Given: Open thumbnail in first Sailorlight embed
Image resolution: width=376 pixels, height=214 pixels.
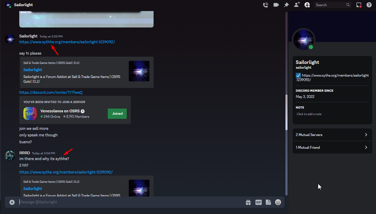Looking at the screenshot, I should tap(139, 71).
